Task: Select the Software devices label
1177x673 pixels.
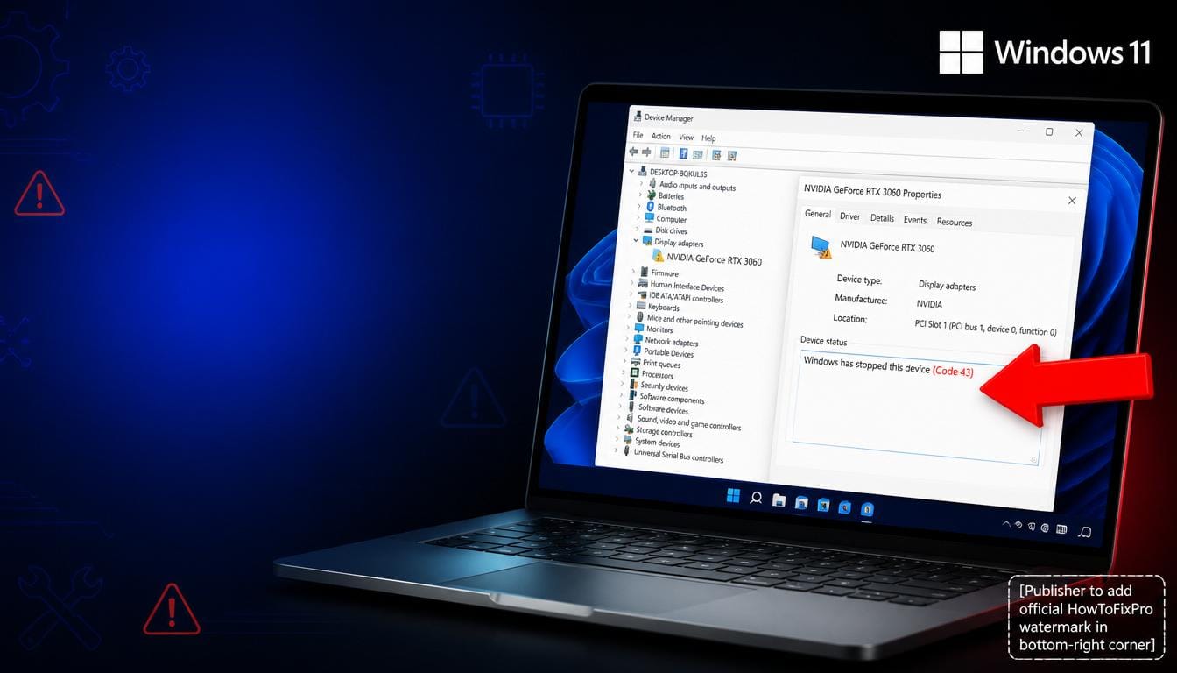Action: point(663,408)
